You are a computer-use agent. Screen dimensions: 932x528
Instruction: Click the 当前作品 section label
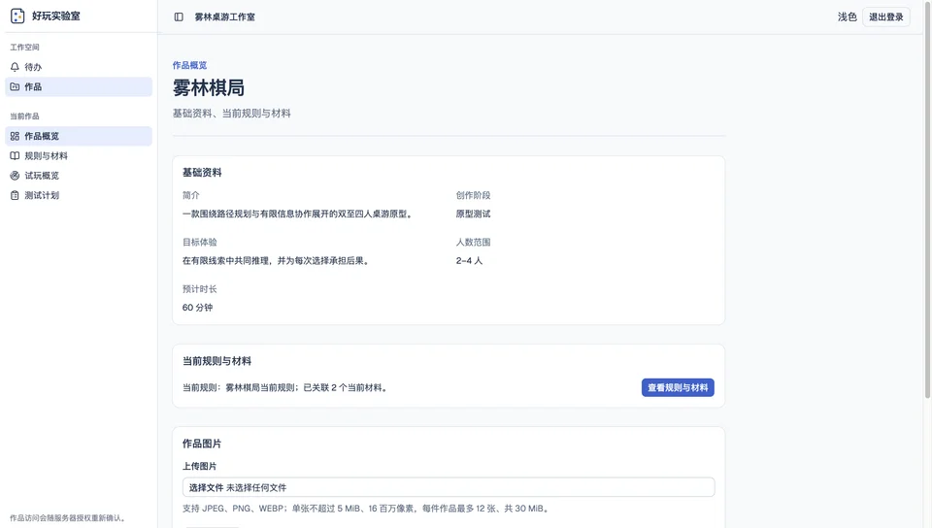click(x=24, y=115)
